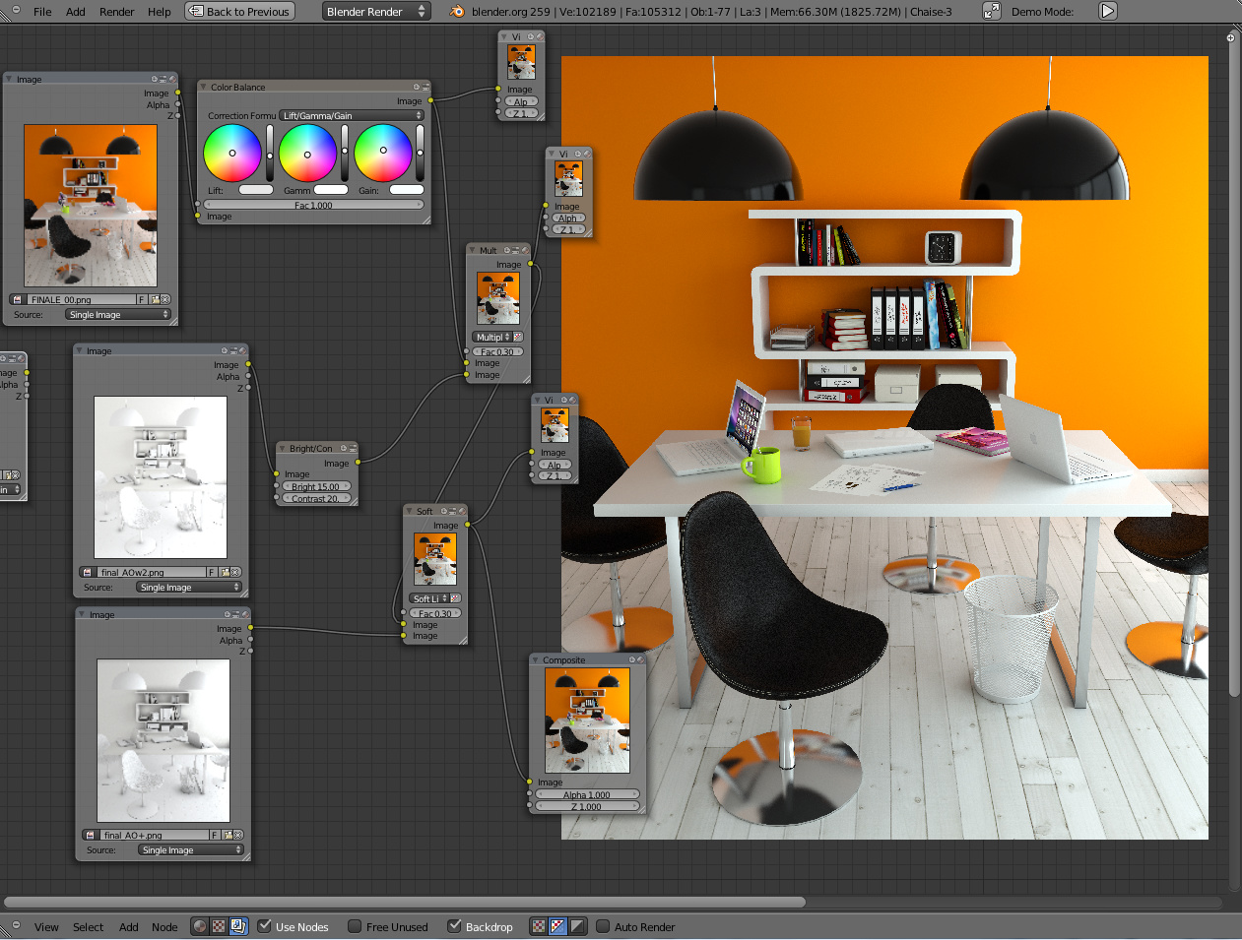The height and width of the screenshot is (940, 1242).
Task: Open the View menu in node editor
Action: coord(46,927)
